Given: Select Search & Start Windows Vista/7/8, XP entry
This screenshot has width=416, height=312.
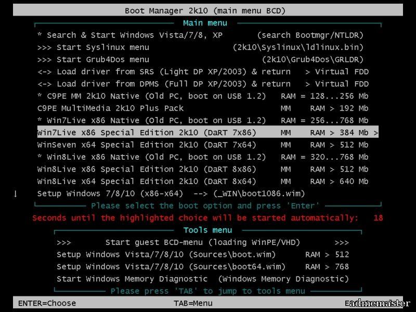Looking at the screenshot, I should (200, 35).
